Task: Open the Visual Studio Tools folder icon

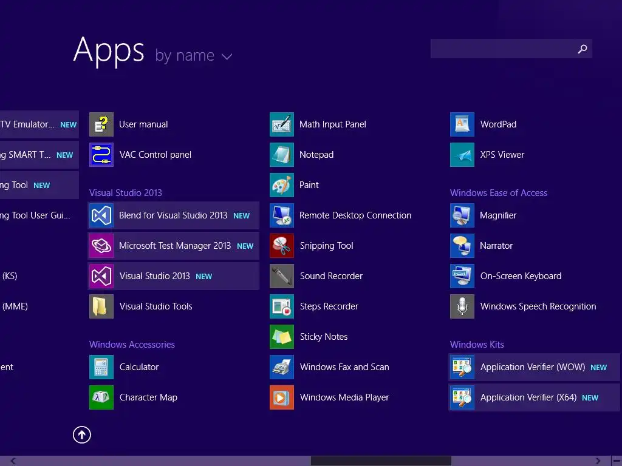Action: click(x=101, y=306)
